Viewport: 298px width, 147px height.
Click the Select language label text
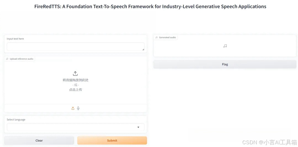pyautogui.click(x=16, y=120)
